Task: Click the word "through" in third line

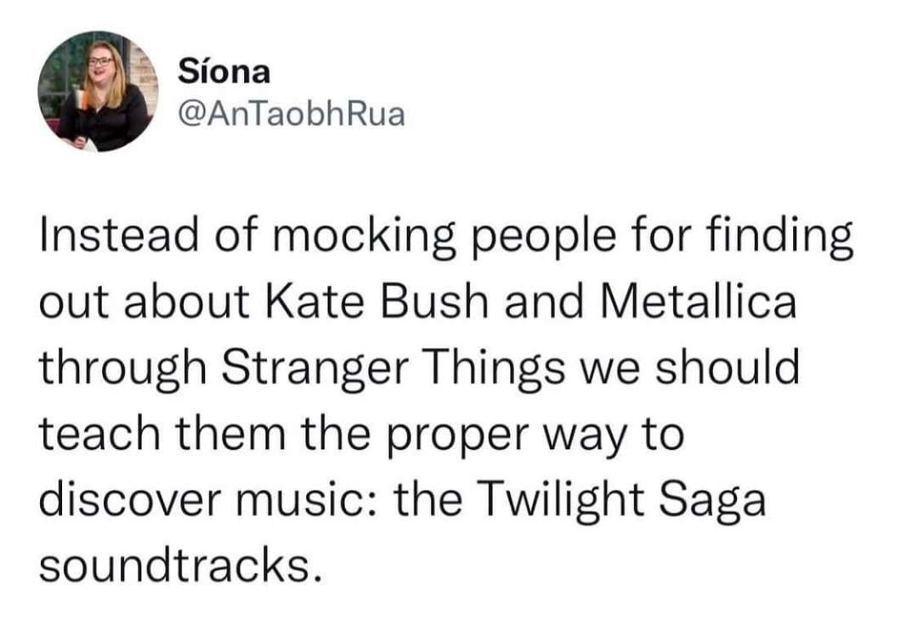Action: (x=123, y=369)
